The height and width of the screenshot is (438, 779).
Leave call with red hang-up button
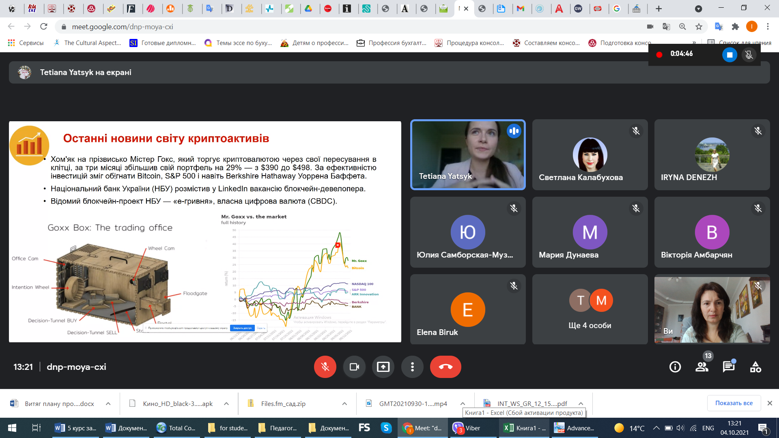pos(445,367)
